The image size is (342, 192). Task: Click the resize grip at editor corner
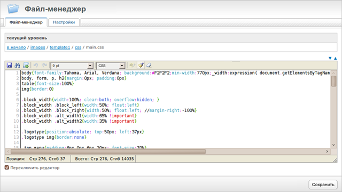pyautogui.click(x=335, y=160)
